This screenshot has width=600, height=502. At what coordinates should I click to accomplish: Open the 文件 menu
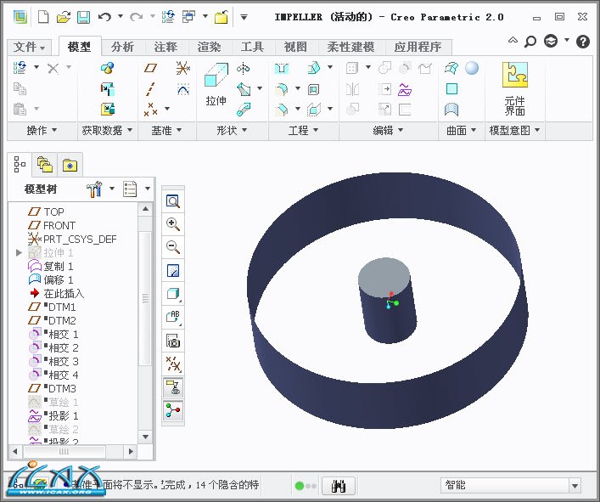30,47
